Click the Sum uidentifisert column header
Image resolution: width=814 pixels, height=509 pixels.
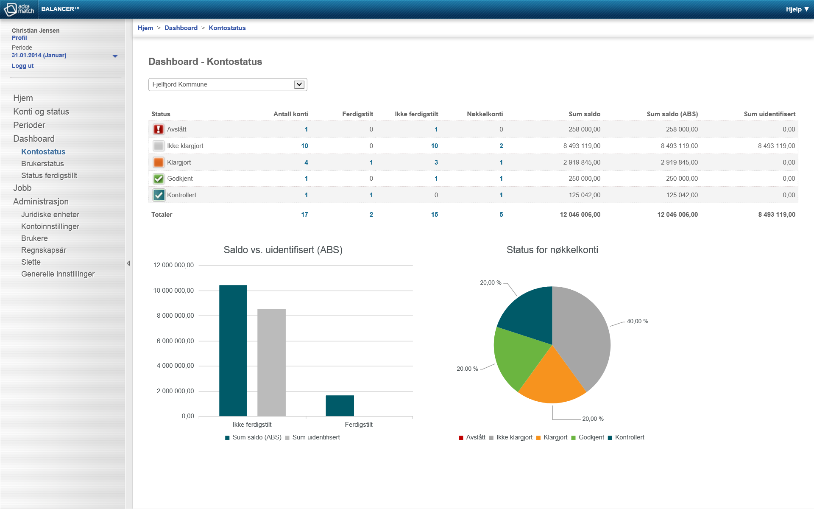pos(769,114)
